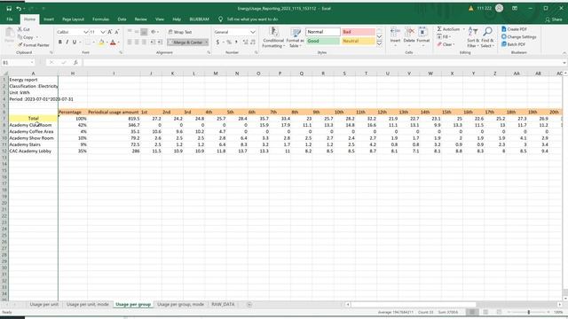Screen dimensions: 568x319
Task: Open Conditional Formatting menu
Action: click(x=273, y=37)
